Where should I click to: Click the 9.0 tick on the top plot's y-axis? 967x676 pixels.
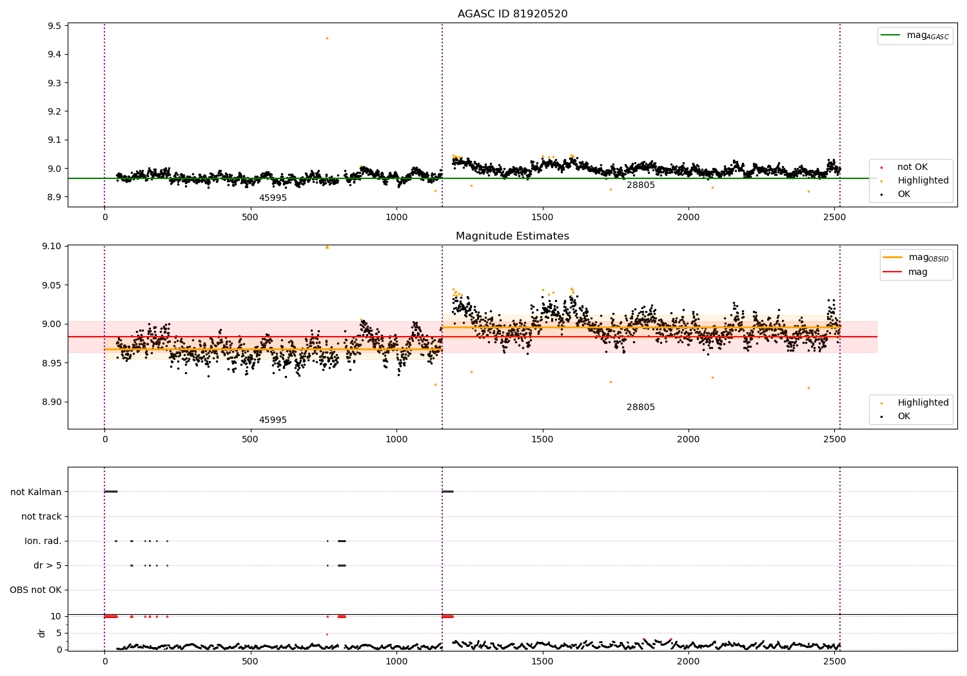coord(55,169)
